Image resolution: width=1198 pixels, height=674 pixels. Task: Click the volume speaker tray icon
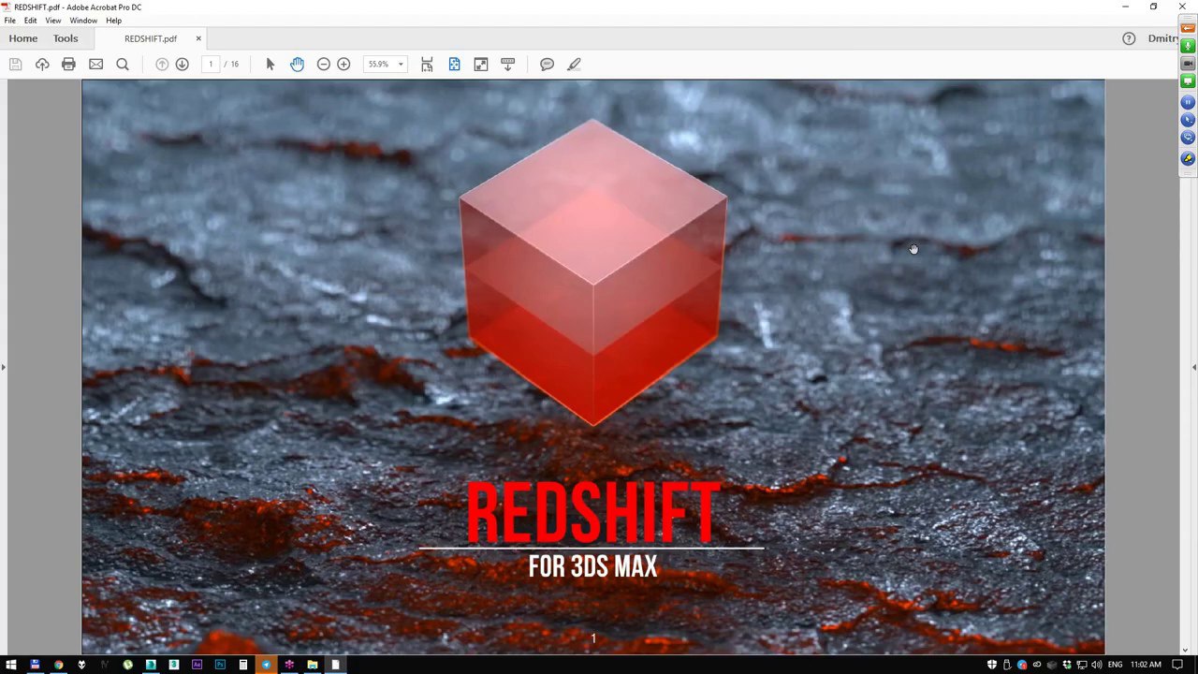(1096, 665)
